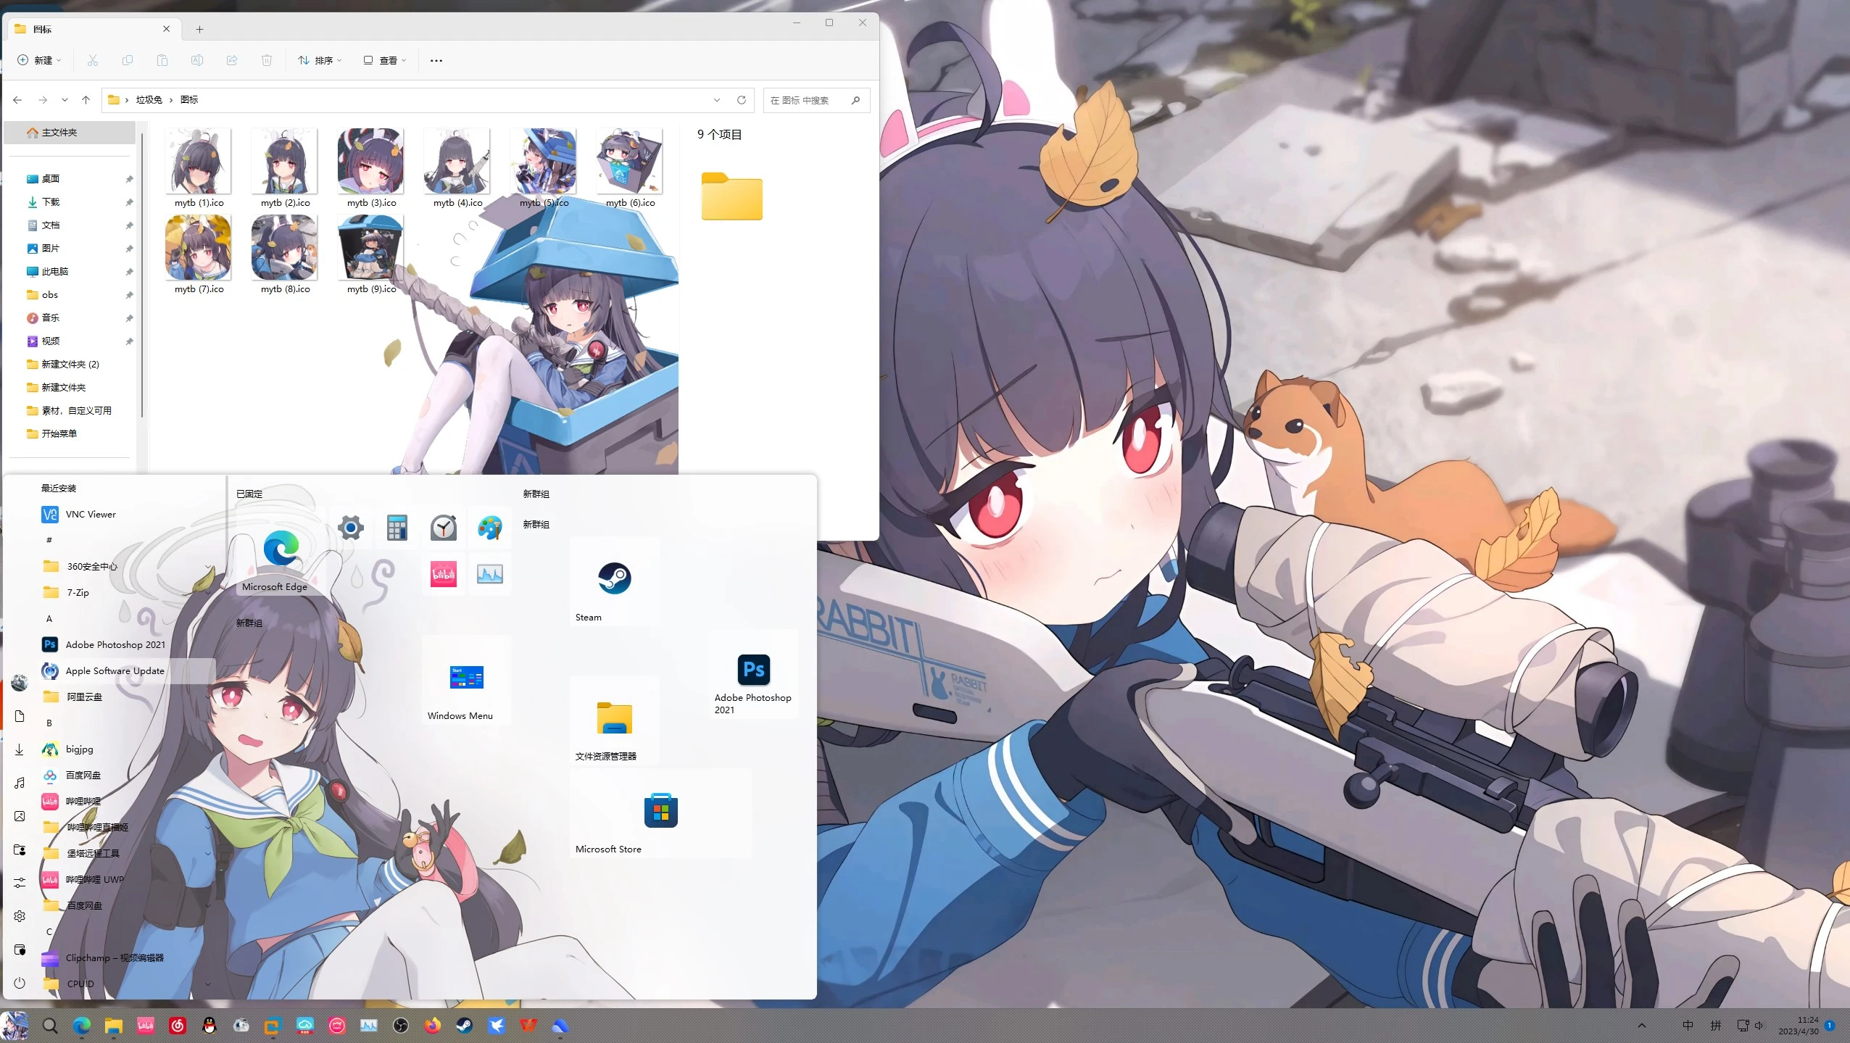Click Delete trash icon in Explorer toolbar
This screenshot has width=1850, height=1043.
coord(267,60)
